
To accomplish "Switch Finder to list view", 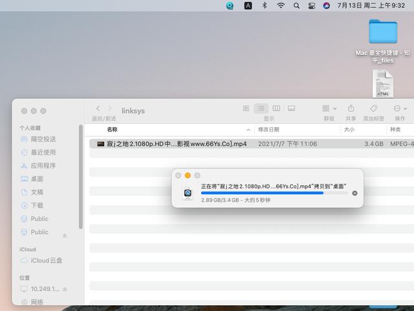I will tap(261, 108).
